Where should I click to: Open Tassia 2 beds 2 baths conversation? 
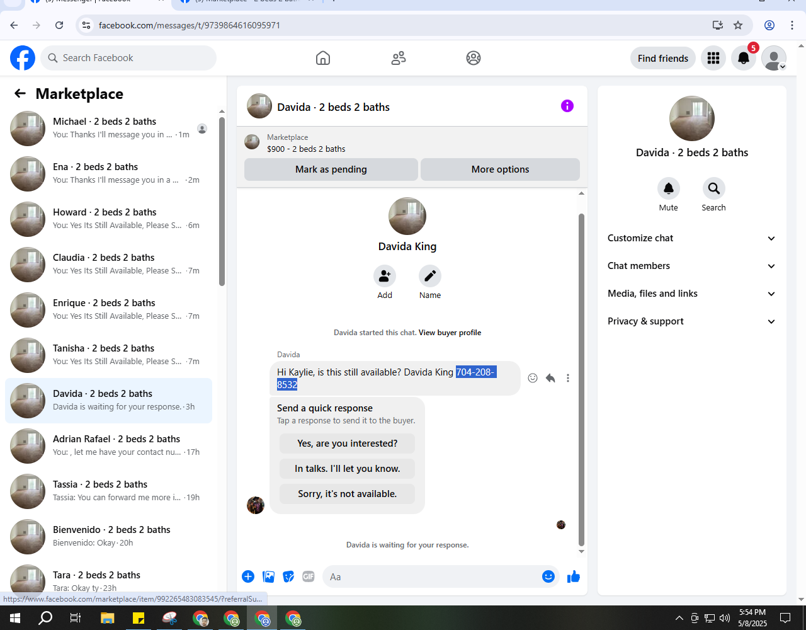point(108,491)
